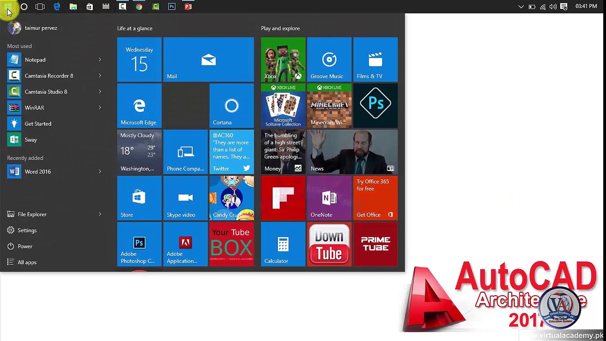Launch the Adobe Photoshop C... tile
The image size is (606, 341).
[139, 244]
